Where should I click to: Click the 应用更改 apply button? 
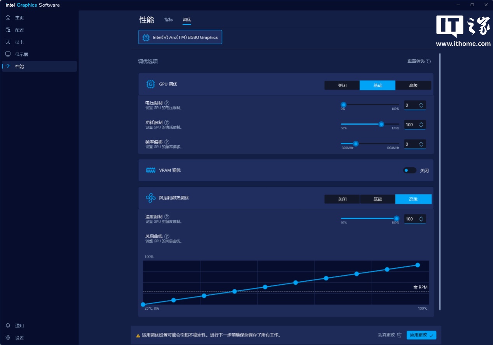[x=421, y=335]
